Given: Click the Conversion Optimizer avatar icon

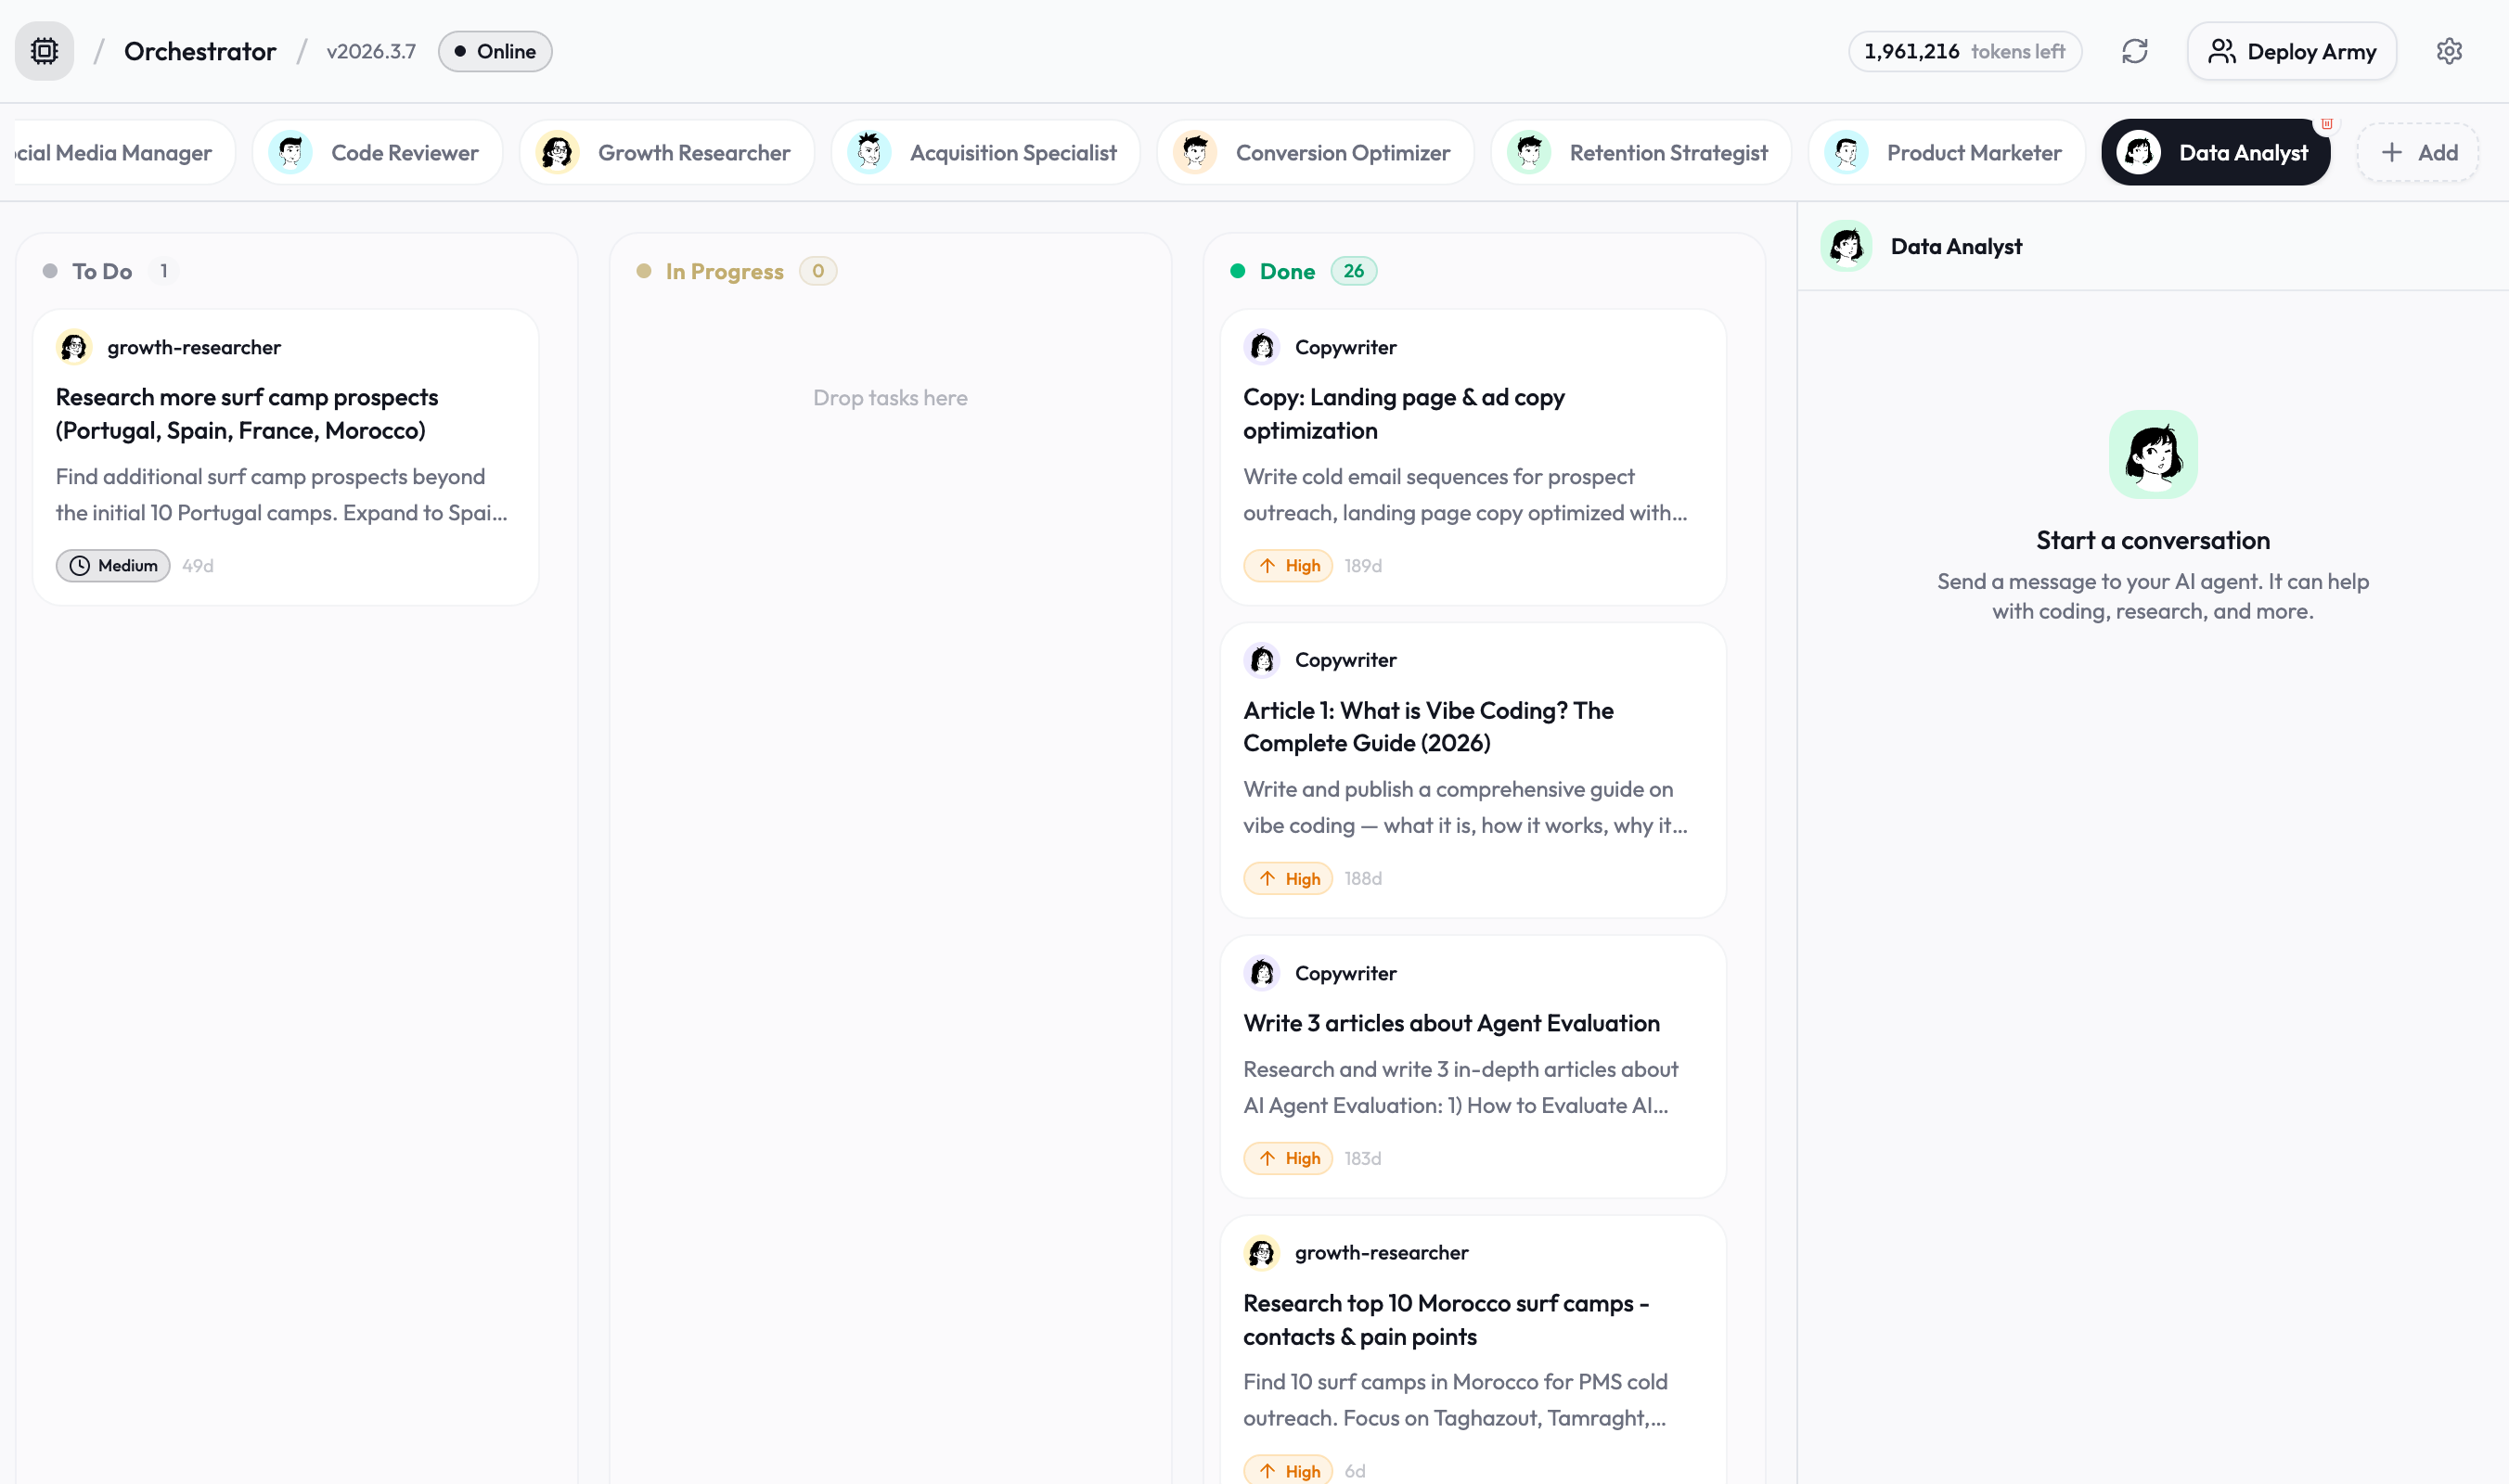Looking at the screenshot, I should [x=1194, y=152].
